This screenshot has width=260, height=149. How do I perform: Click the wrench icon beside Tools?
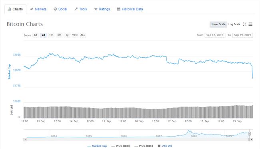point(76,9)
